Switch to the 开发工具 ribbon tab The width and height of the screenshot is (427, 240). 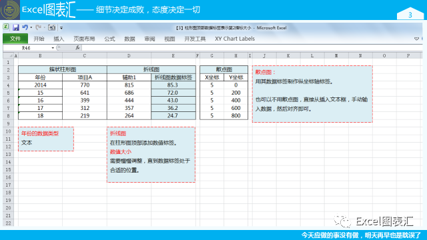(195, 39)
